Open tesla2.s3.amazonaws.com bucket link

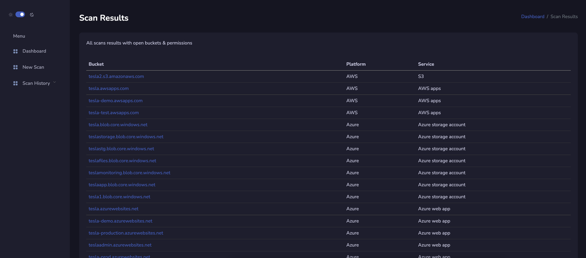tap(116, 76)
